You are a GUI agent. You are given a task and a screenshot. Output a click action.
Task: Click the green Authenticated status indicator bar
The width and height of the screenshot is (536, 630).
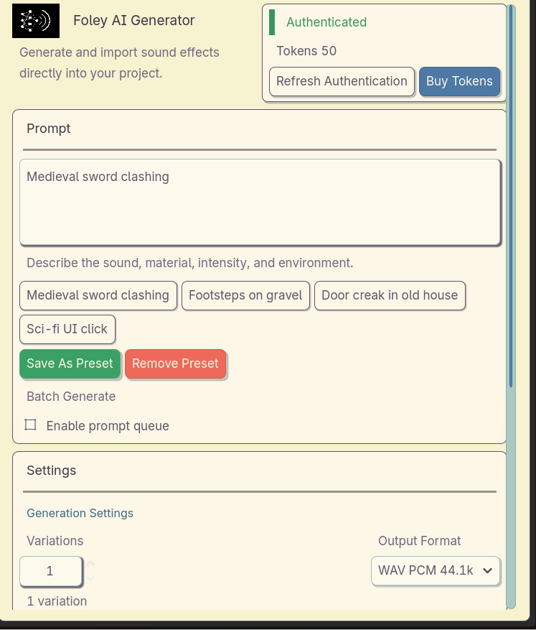coord(272,22)
